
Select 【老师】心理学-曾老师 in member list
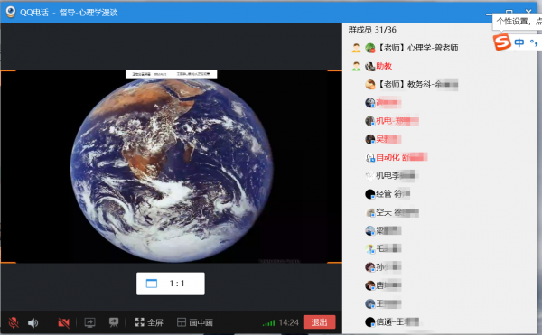(x=411, y=48)
